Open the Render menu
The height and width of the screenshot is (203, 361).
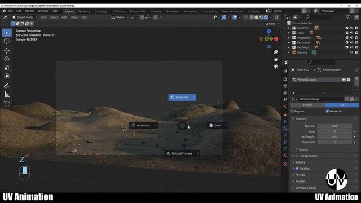pos(29,11)
